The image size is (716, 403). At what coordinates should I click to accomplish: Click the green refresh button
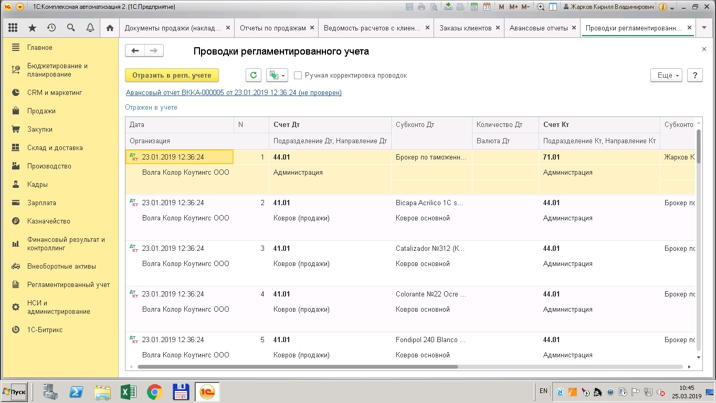tap(254, 75)
